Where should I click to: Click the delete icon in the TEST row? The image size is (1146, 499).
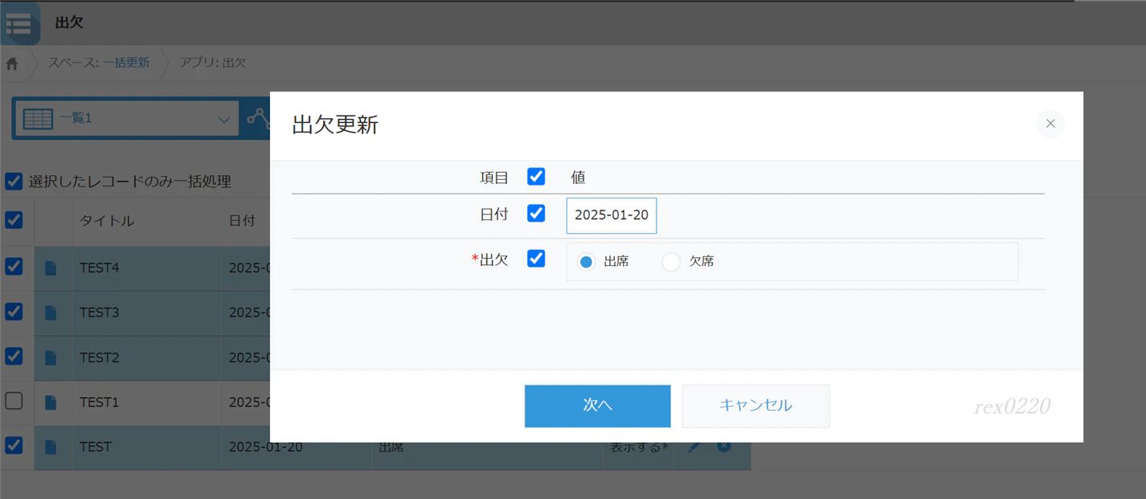pyautogui.click(x=724, y=446)
